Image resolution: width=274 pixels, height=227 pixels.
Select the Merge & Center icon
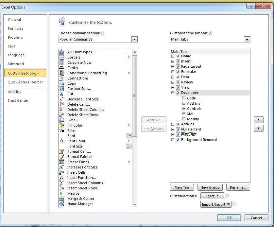tap(61, 199)
